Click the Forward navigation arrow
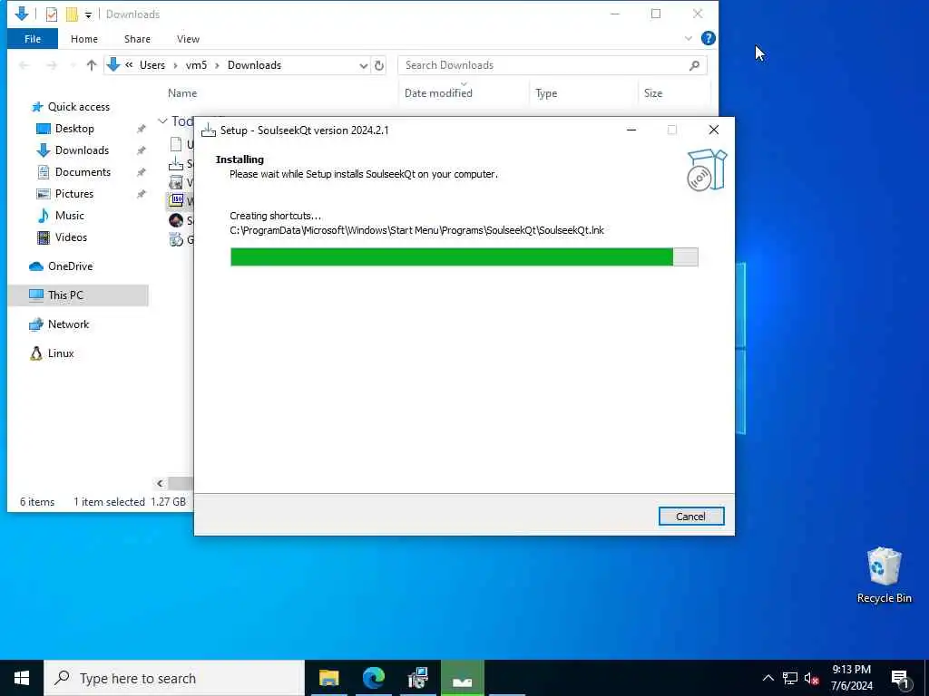This screenshot has width=929, height=696. tap(52, 65)
